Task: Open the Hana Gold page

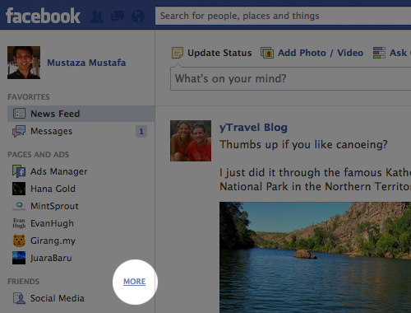Action: [53, 189]
